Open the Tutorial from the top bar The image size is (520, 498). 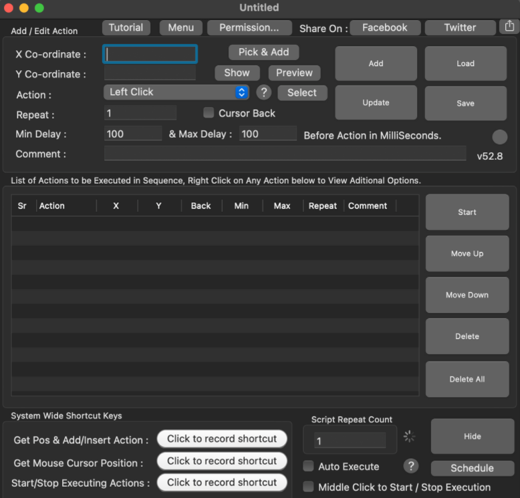click(x=126, y=27)
